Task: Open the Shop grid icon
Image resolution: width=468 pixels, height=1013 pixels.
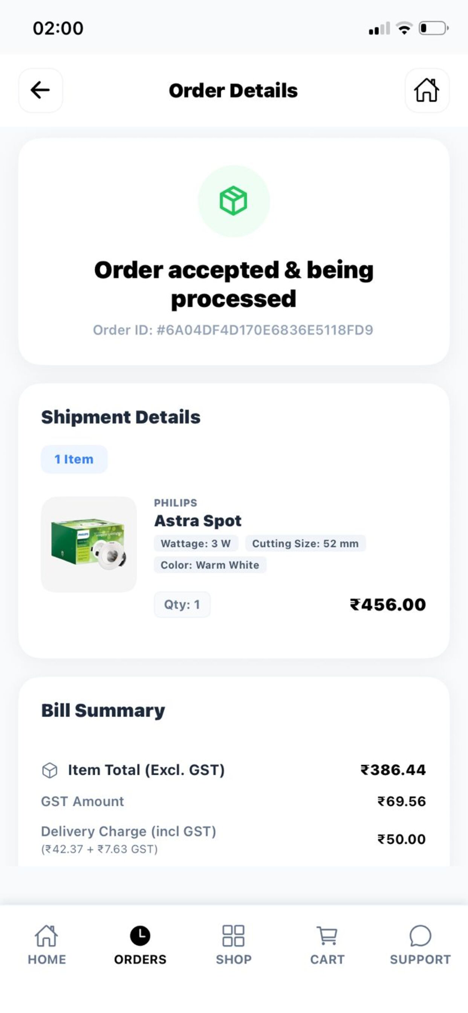Action: click(x=234, y=935)
